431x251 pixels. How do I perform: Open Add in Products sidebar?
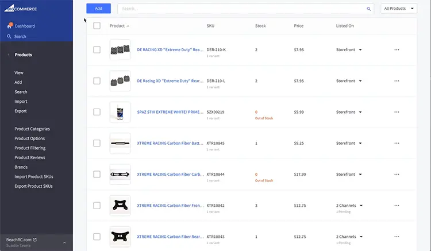(x=18, y=82)
